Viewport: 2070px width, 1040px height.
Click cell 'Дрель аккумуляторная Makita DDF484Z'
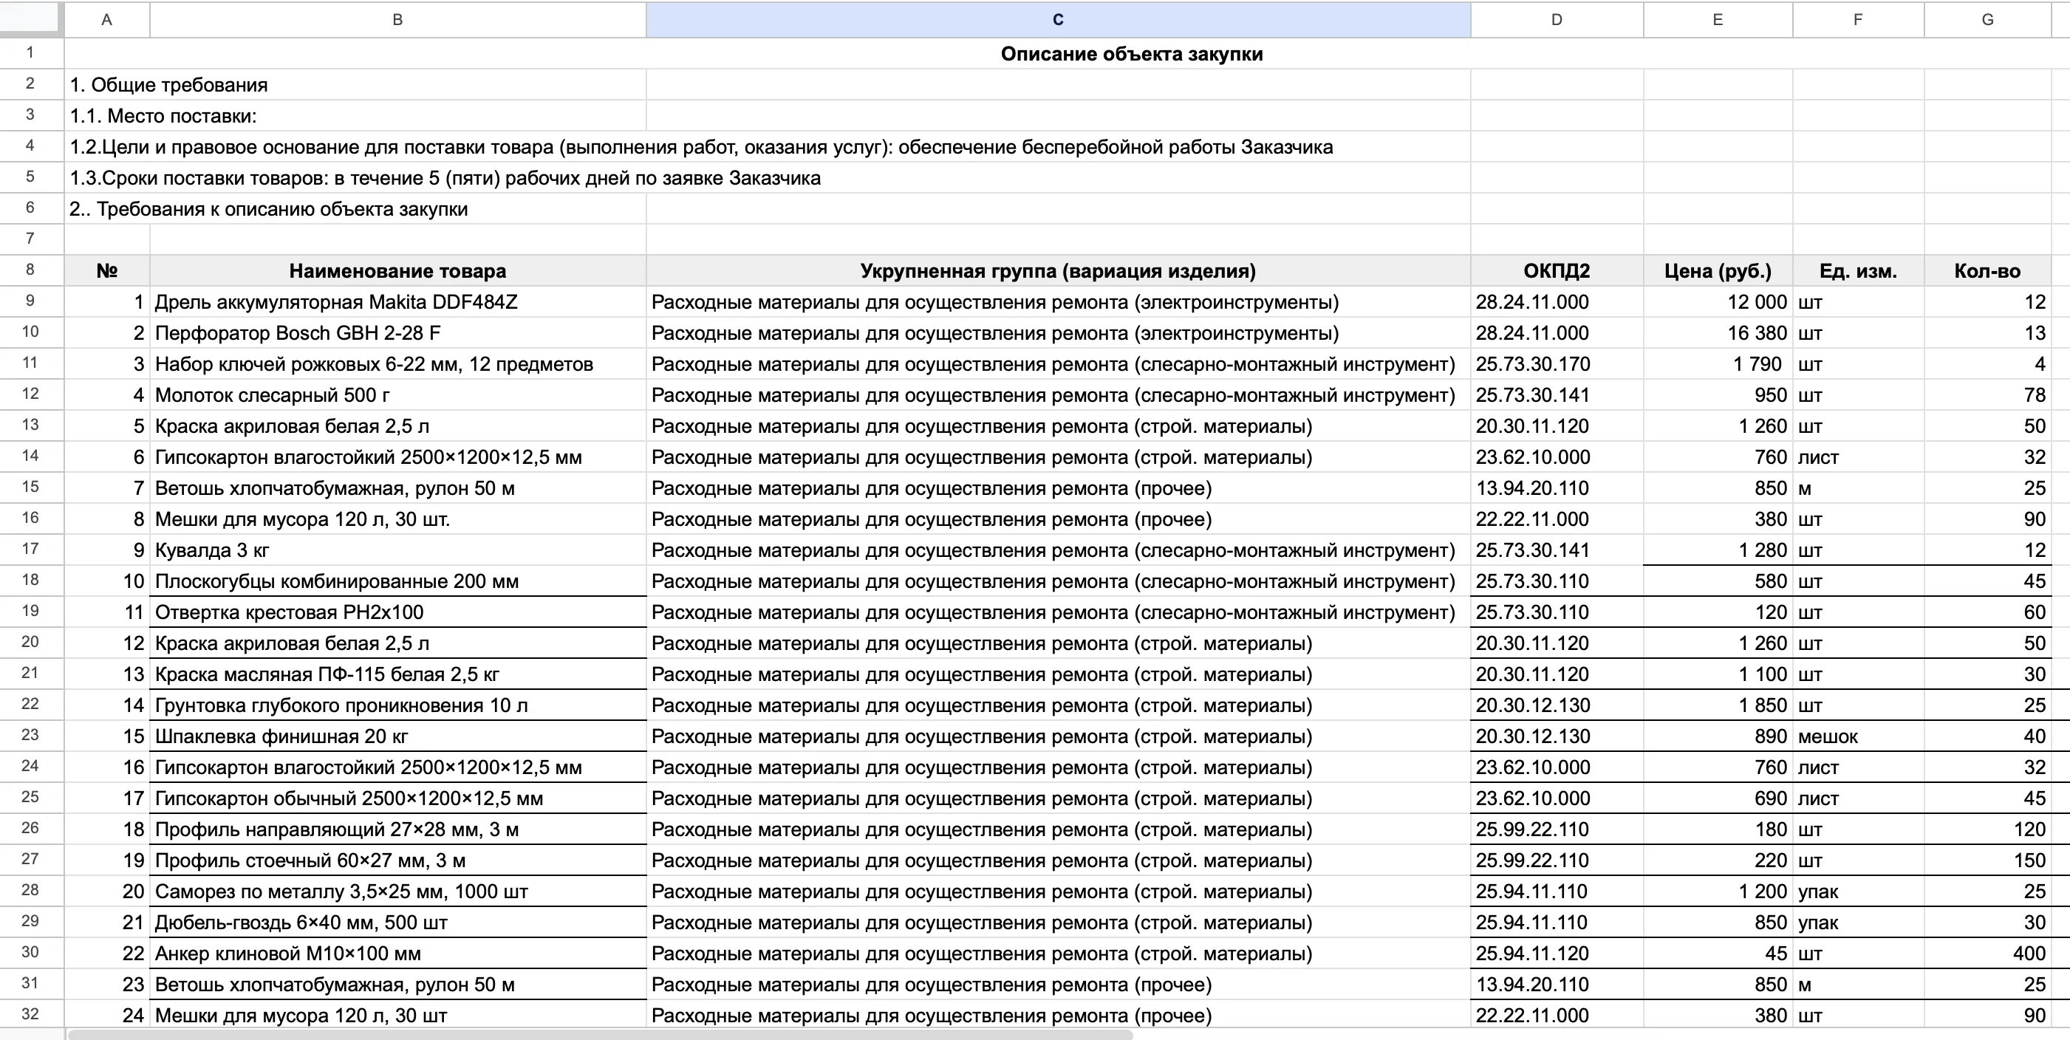coord(397,302)
